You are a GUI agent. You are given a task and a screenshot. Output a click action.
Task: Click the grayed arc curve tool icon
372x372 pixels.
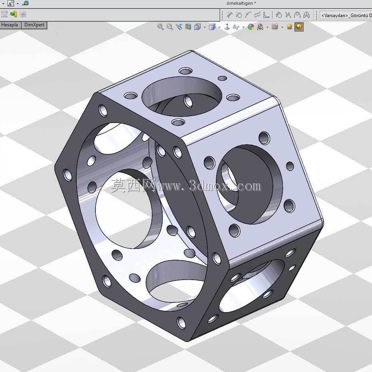[x=248, y=15]
